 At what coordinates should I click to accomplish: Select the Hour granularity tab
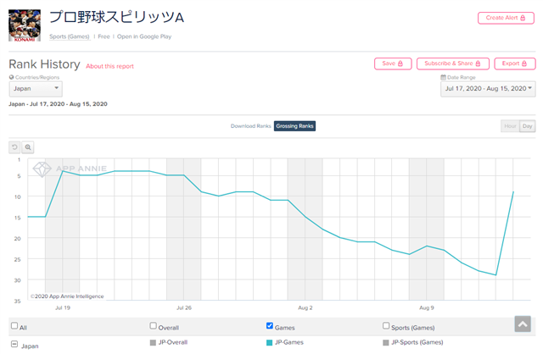click(x=510, y=126)
